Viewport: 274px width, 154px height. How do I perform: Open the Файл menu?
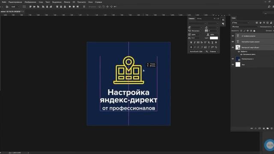pos(4,2)
